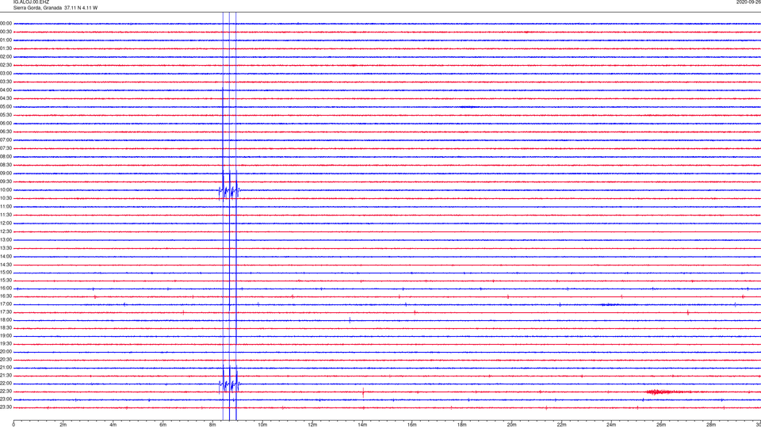Click the 20m tick label on time axis
The width and height of the screenshot is (761, 428).
[x=511, y=425]
